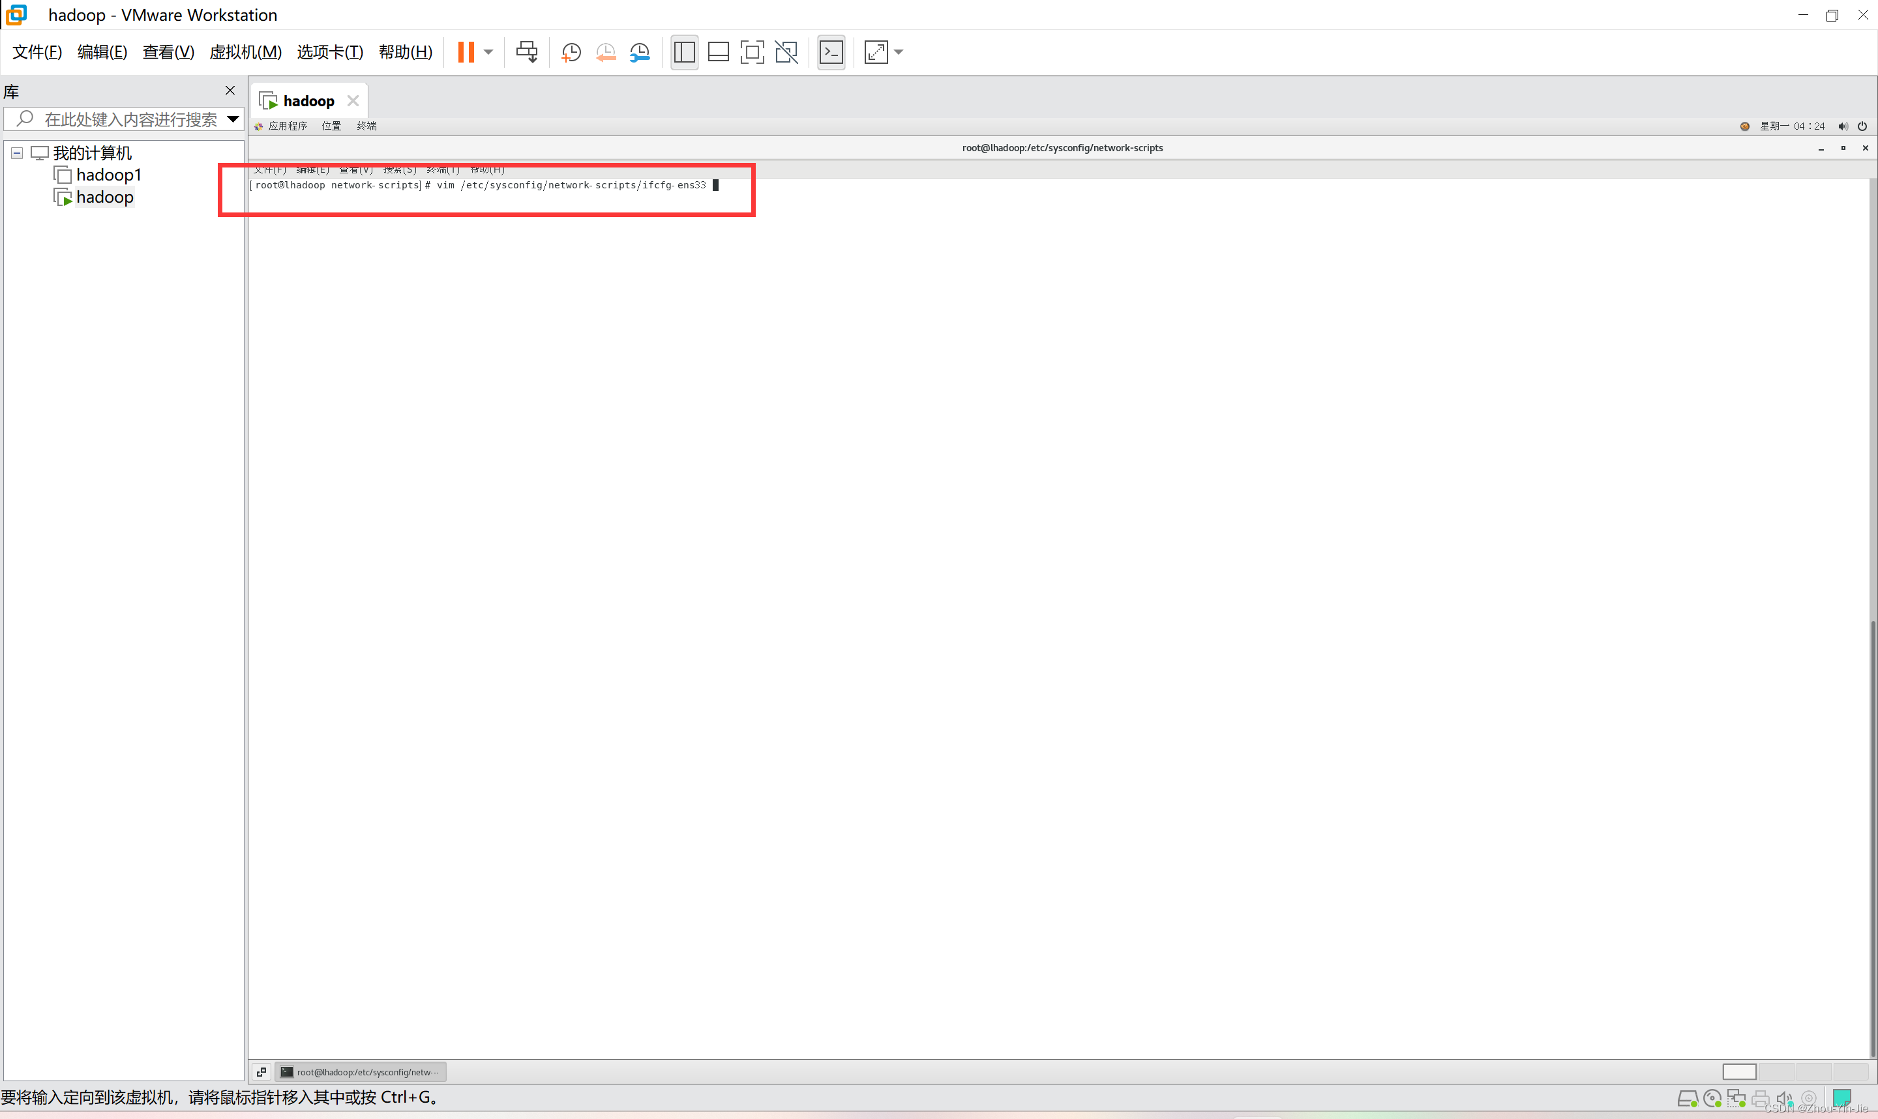This screenshot has width=1878, height=1119.
Task: Open the snapshot manager icon
Action: (x=640, y=52)
